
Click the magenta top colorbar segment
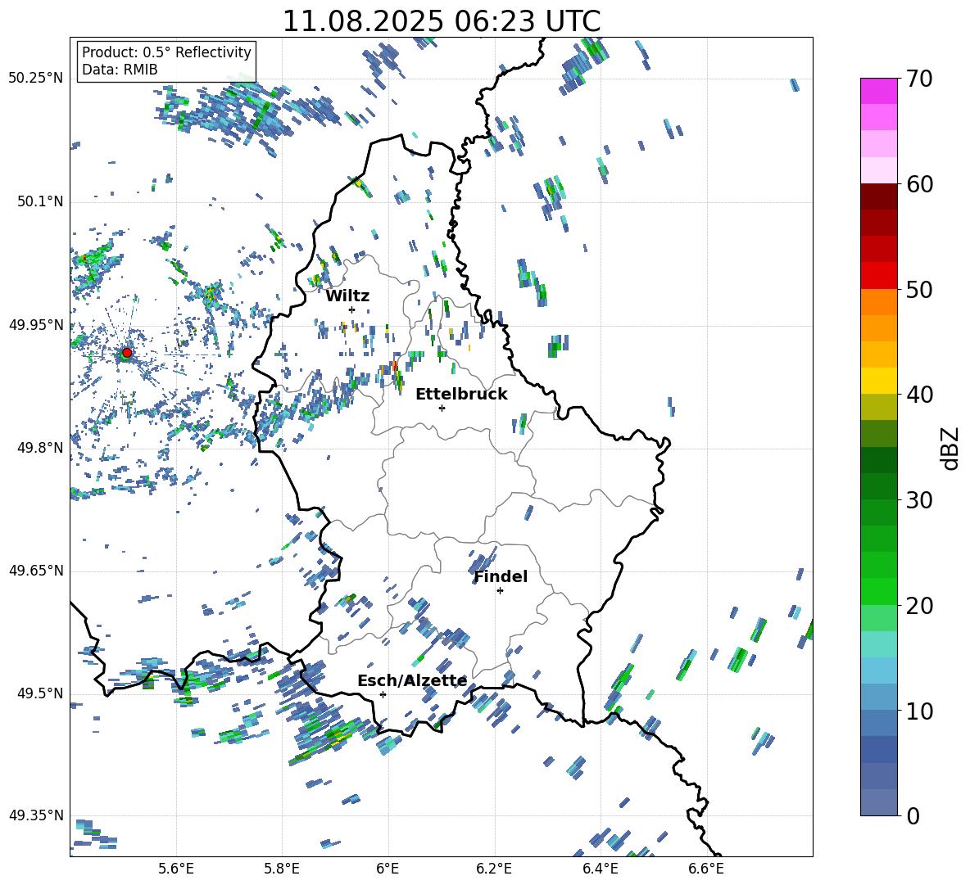[x=878, y=91]
